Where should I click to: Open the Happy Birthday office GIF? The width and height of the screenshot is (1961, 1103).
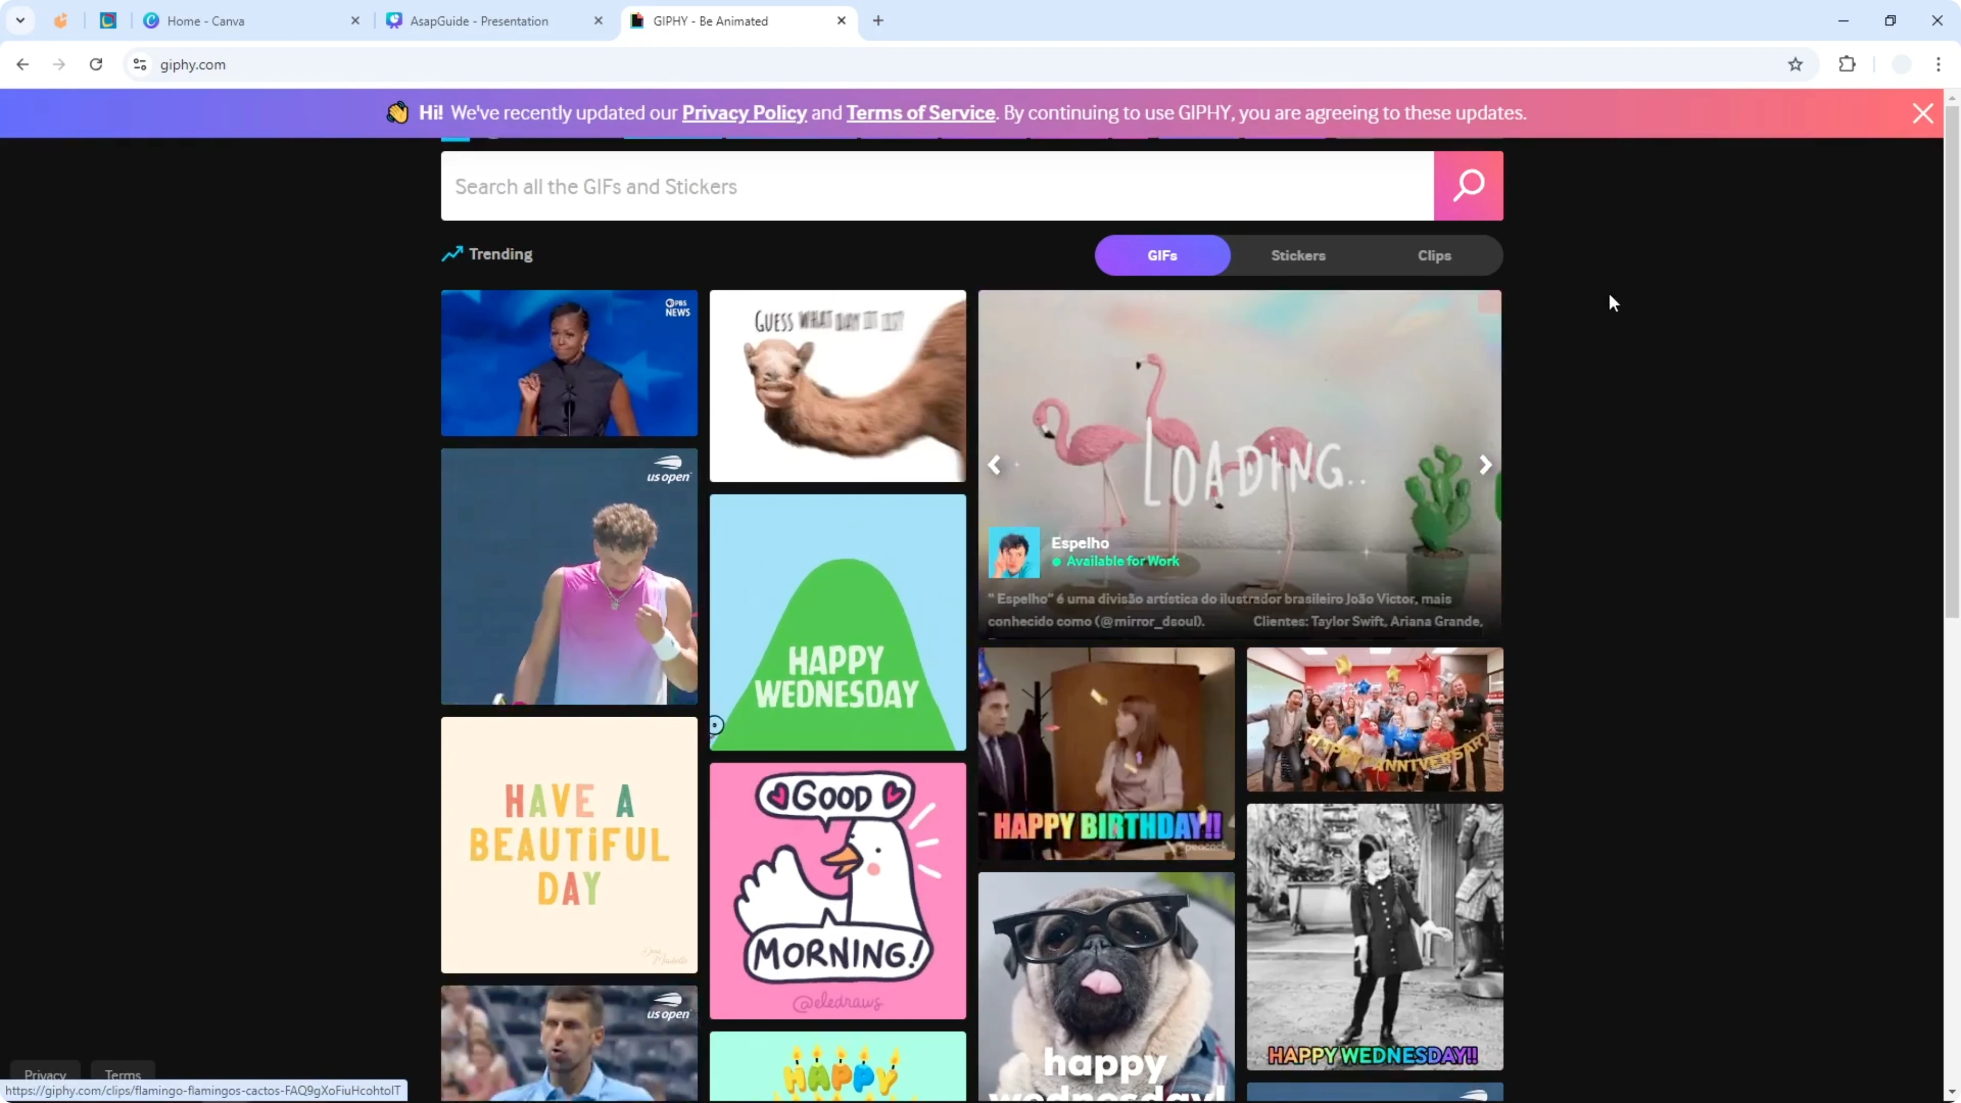[1106, 753]
